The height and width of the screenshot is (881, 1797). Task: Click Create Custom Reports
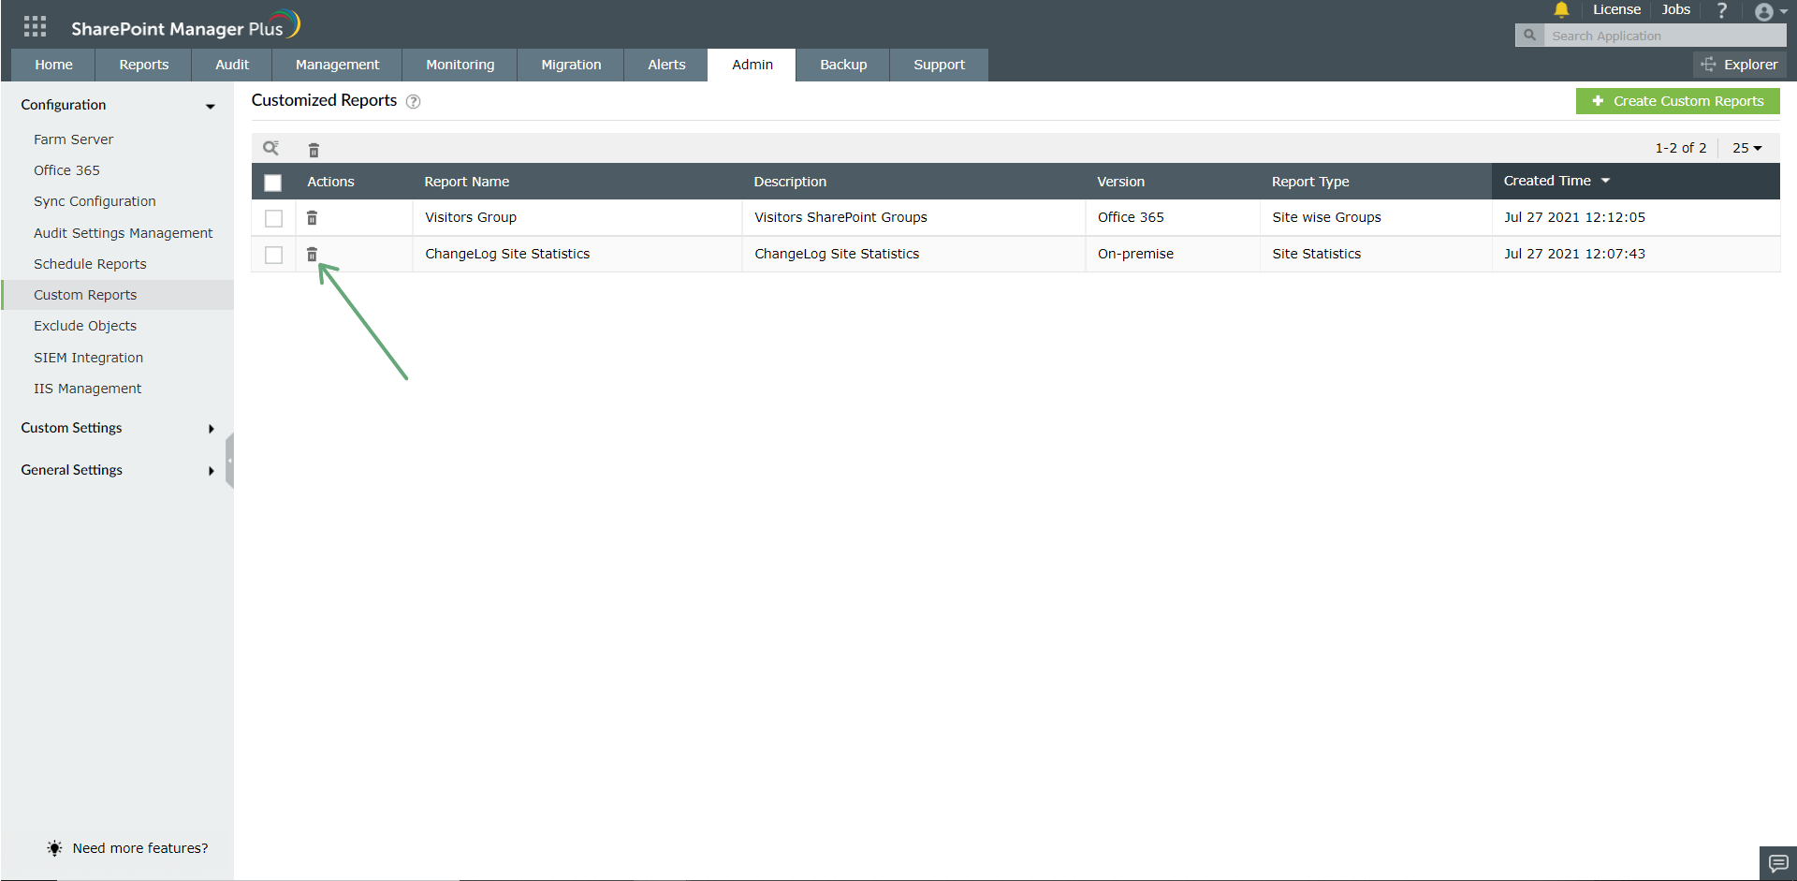[x=1677, y=100]
